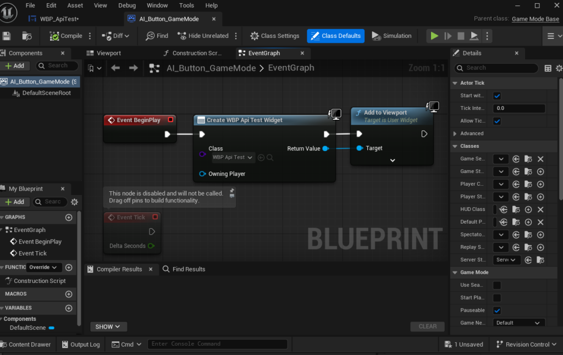Click the console command input field

(x=217, y=345)
